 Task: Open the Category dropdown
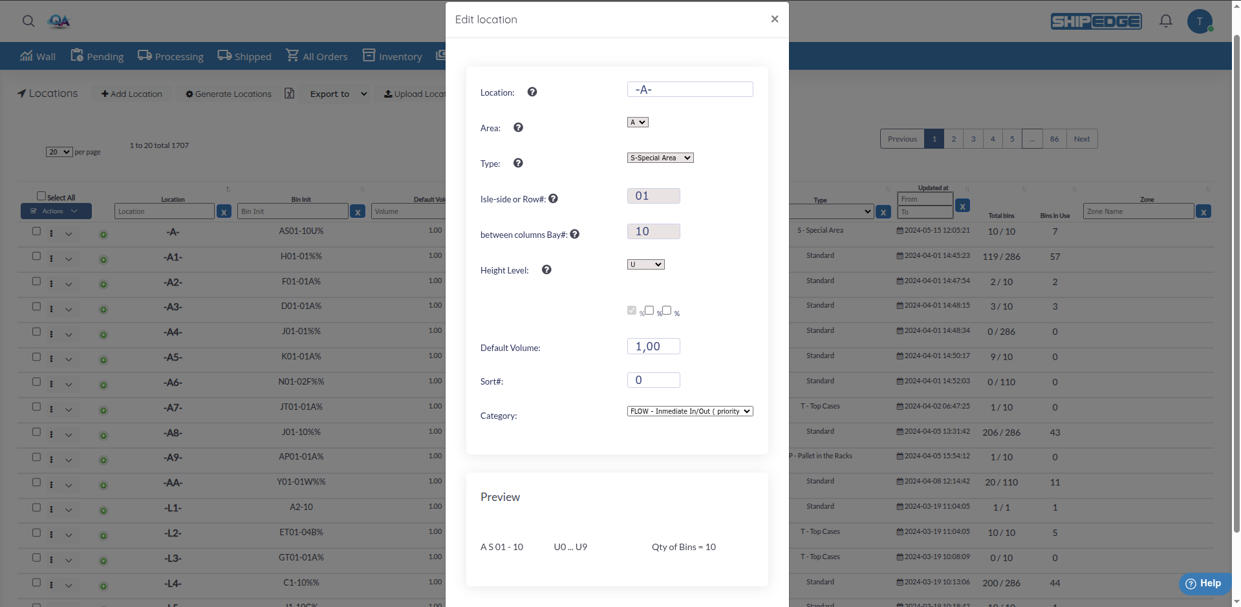pos(689,411)
